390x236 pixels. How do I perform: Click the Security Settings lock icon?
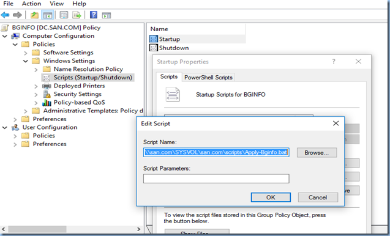(47, 94)
